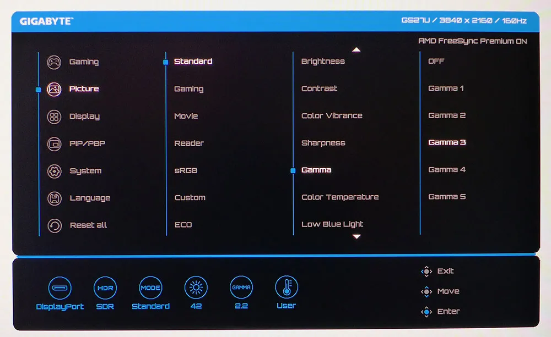This screenshot has height=337, width=551.
Task: Select the Gaming controller icon in main menu
Action: [54, 63]
